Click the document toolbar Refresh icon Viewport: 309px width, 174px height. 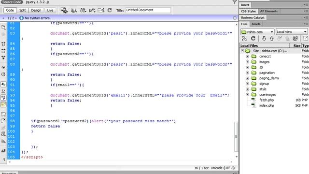(x=110, y=10)
